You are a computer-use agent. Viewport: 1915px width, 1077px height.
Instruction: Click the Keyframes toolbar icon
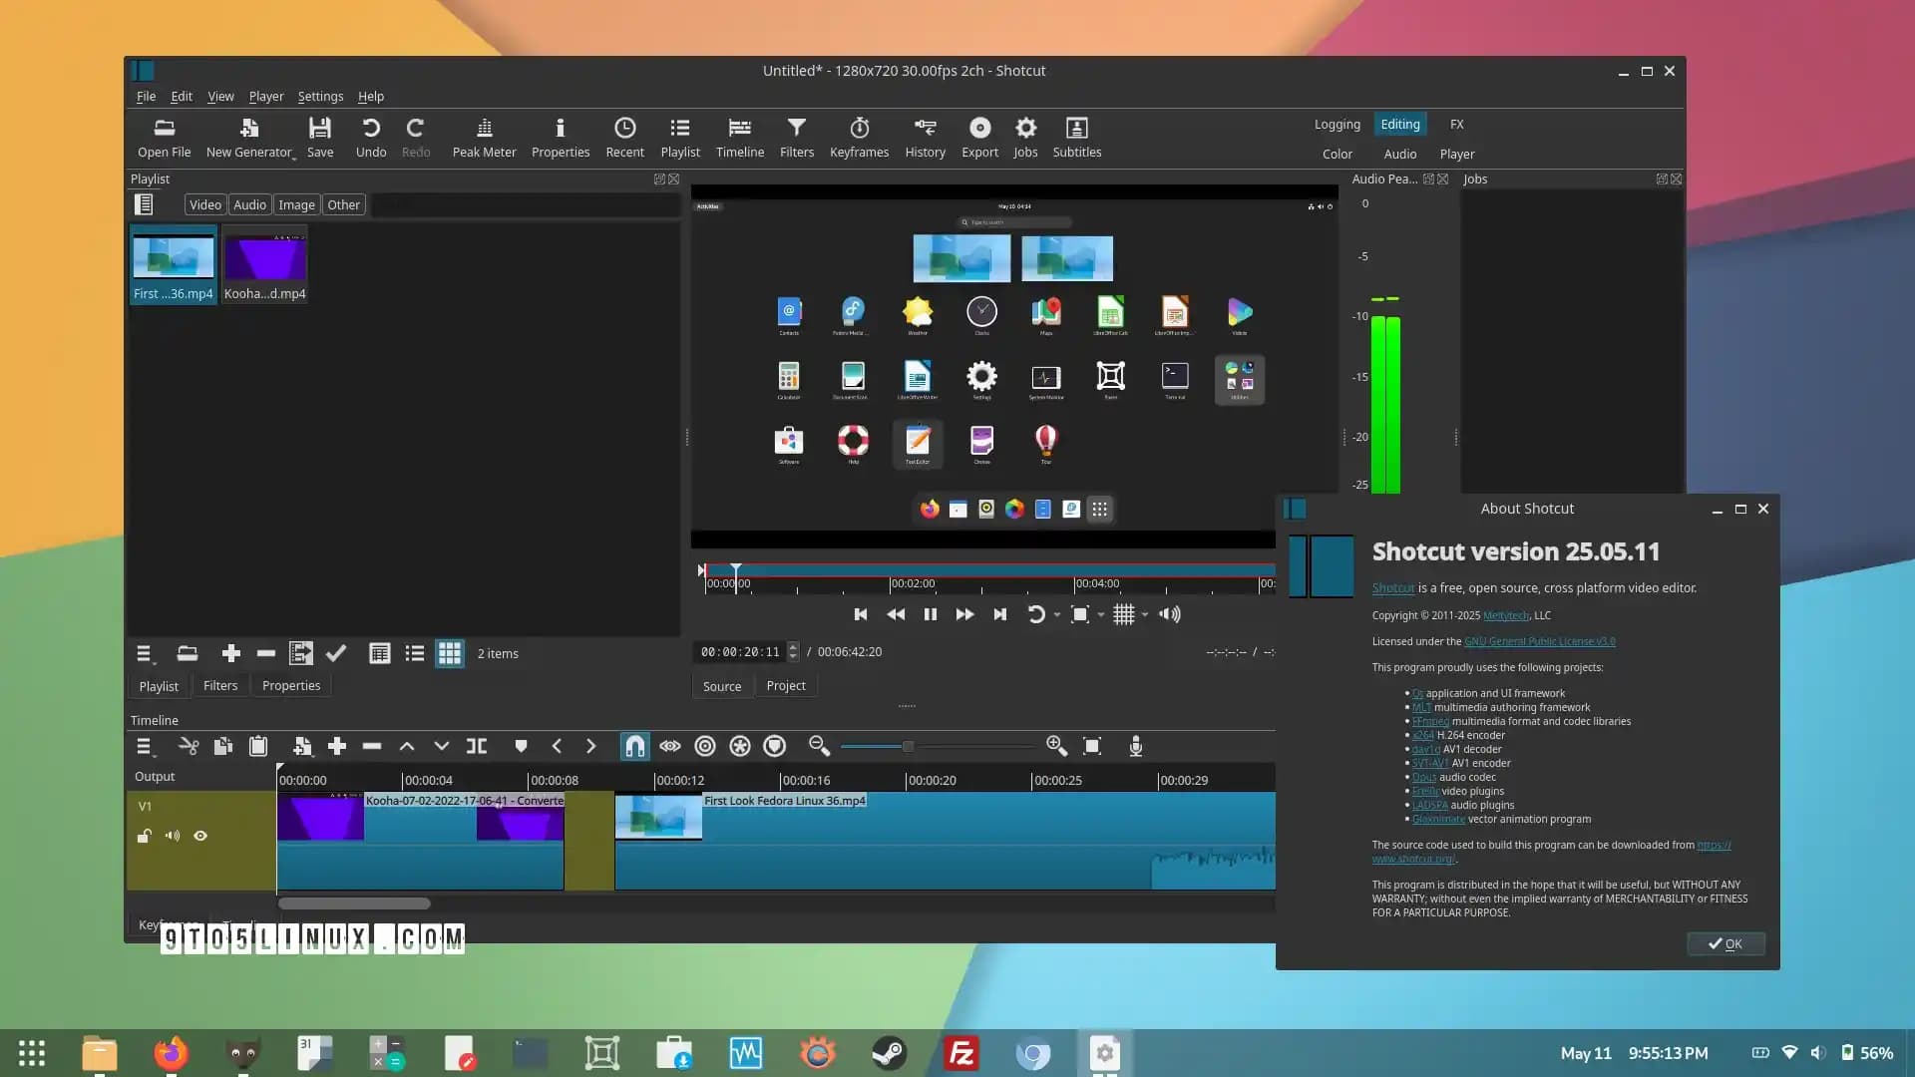point(859,137)
